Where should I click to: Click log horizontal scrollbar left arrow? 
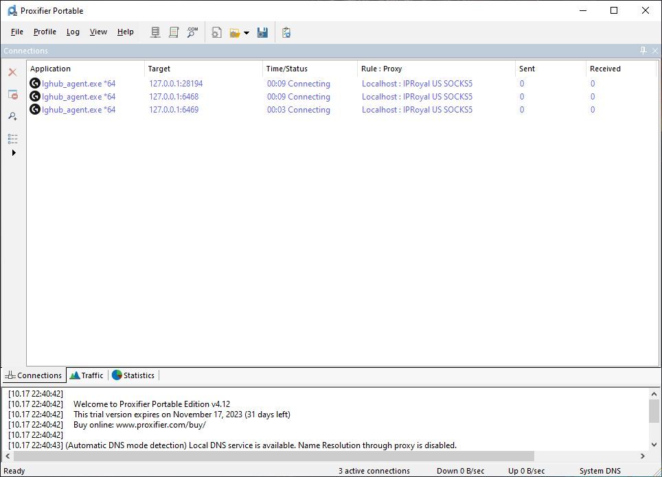[x=8, y=456]
